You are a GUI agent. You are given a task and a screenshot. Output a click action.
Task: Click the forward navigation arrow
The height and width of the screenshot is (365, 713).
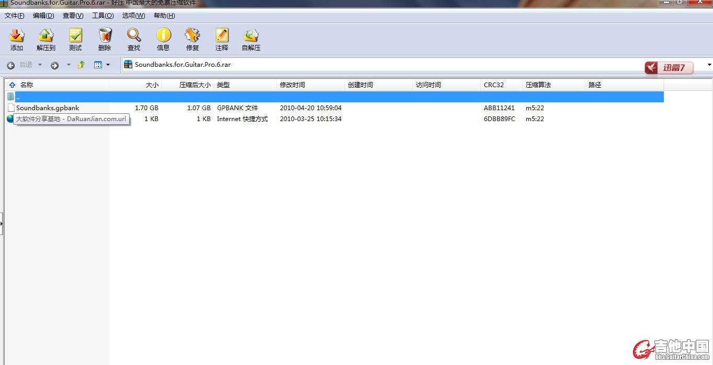pyautogui.click(x=54, y=65)
